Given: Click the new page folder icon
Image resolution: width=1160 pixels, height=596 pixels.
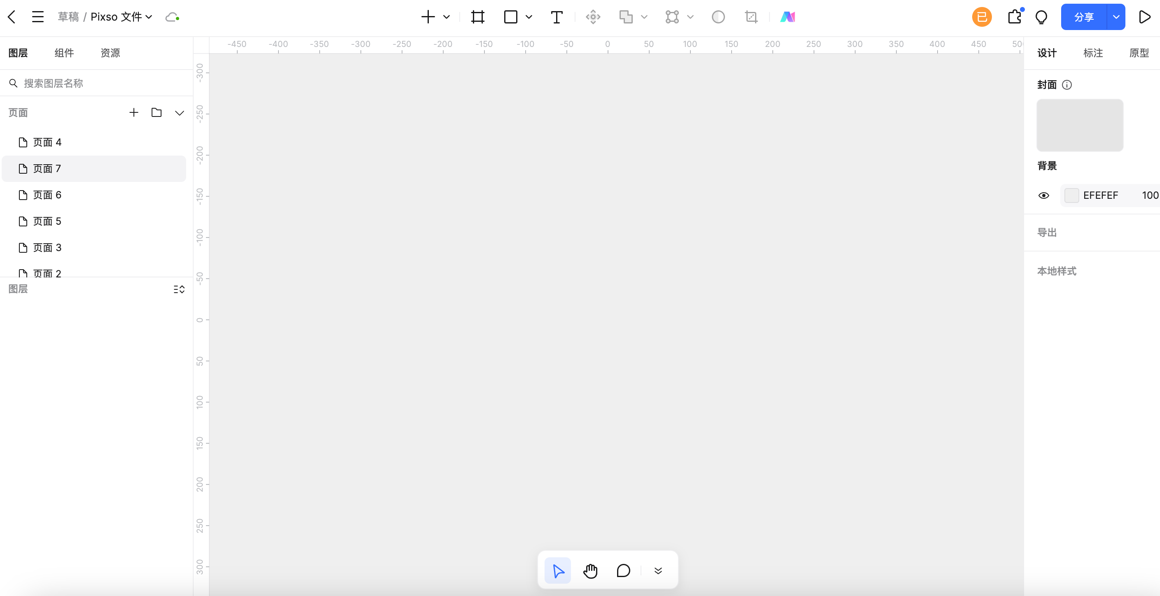Looking at the screenshot, I should click(x=156, y=112).
